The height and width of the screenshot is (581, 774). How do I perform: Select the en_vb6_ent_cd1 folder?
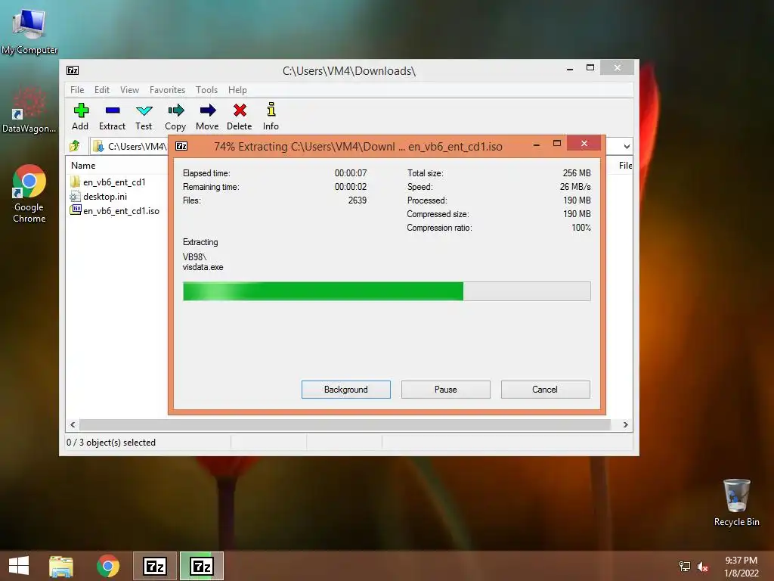pos(114,182)
